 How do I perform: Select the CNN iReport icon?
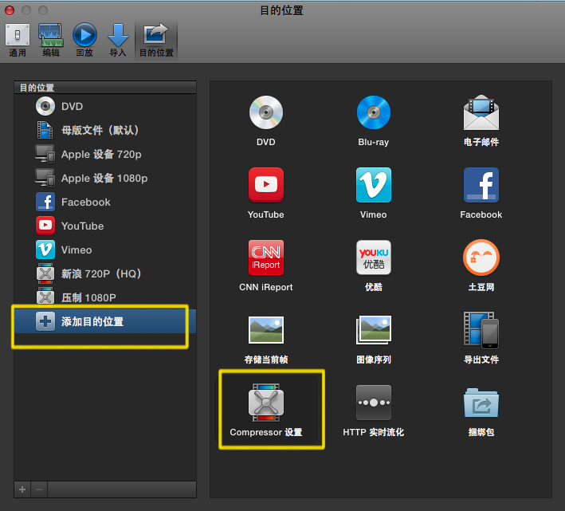(x=265, y=257)
